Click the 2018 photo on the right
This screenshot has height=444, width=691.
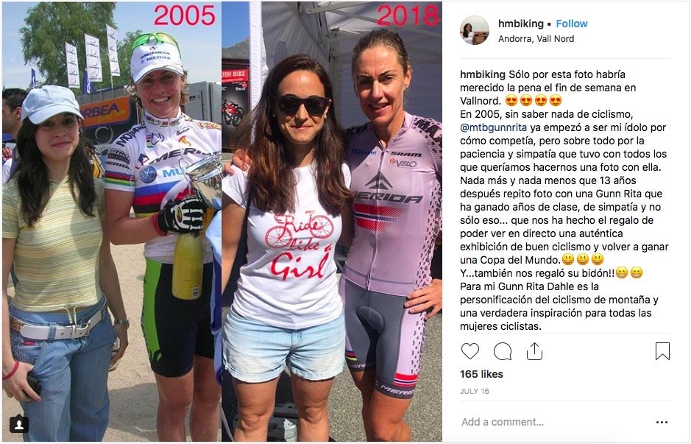[x=332, y=222]
